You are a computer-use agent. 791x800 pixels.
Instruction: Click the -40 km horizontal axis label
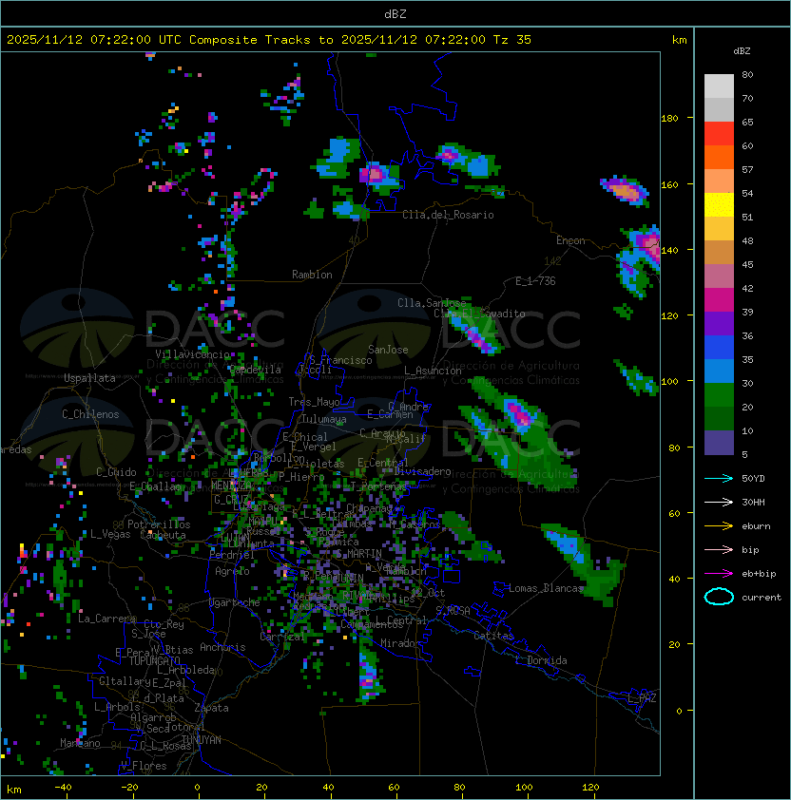[x=63, y=788]
